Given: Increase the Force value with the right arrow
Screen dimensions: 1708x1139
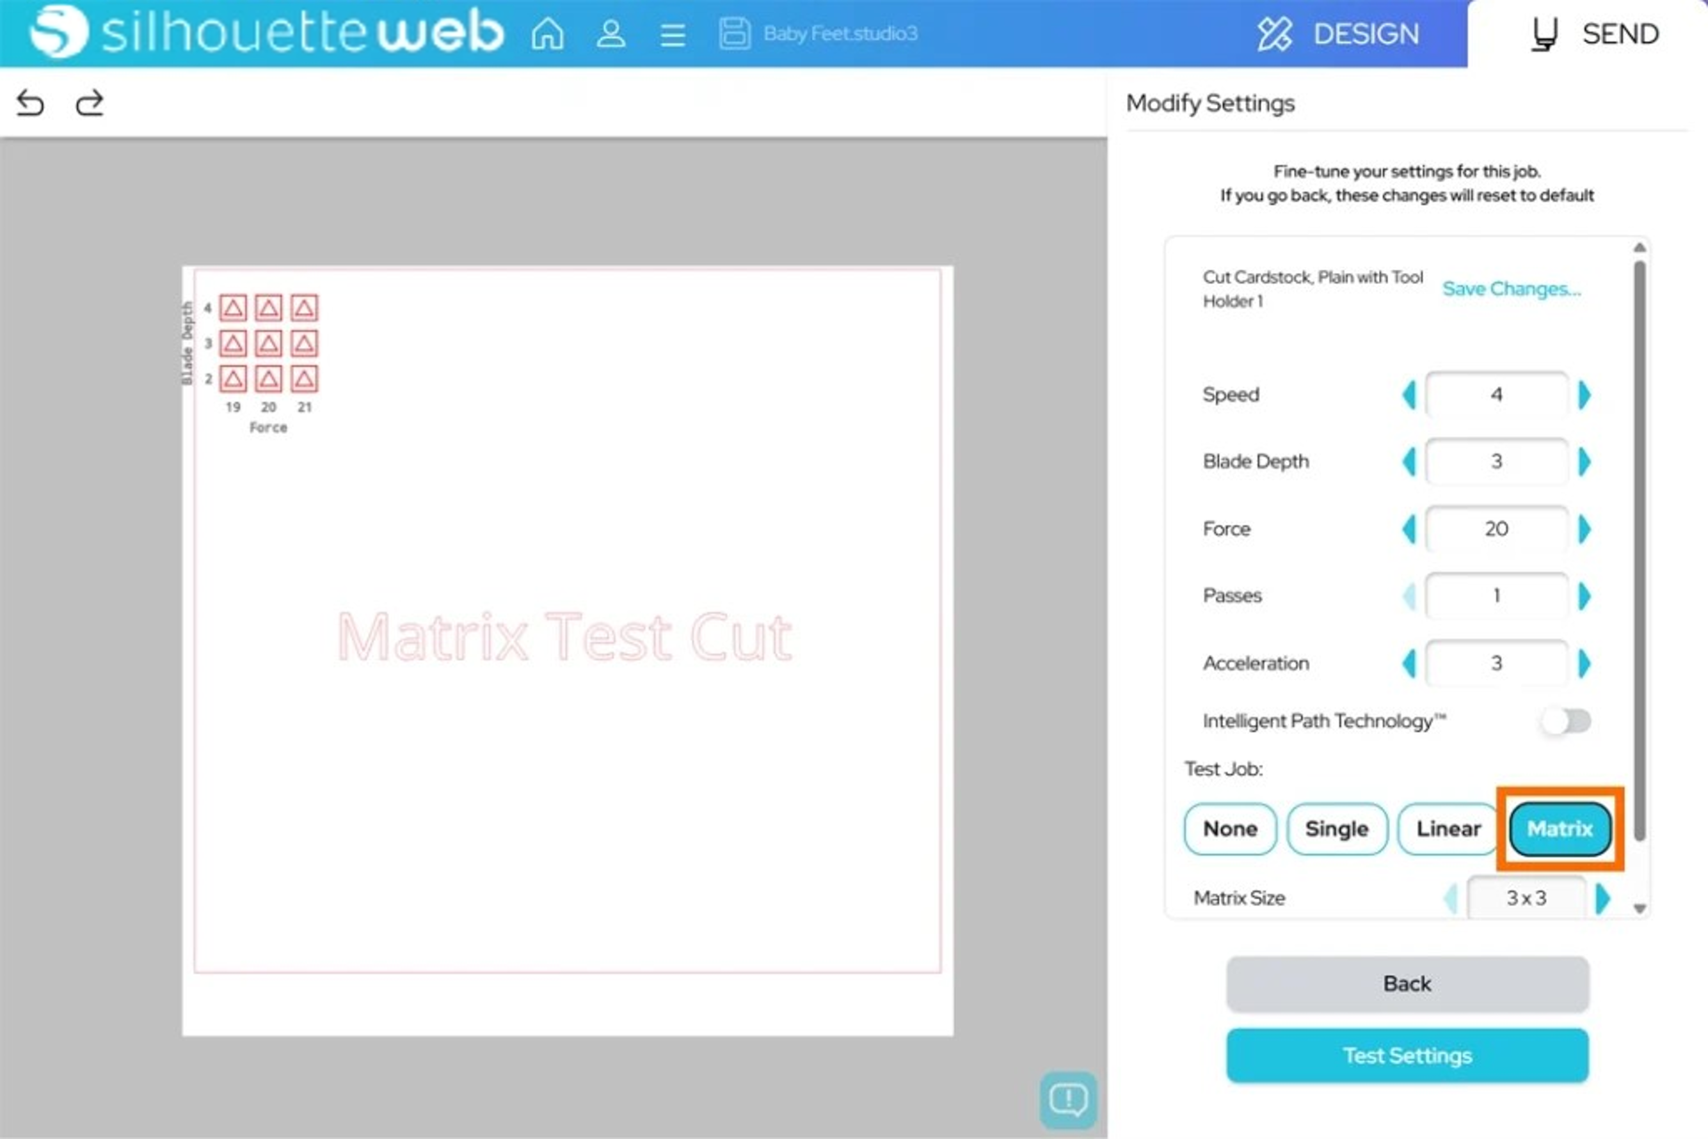Looking at the screenshot, I should 1584,529.
